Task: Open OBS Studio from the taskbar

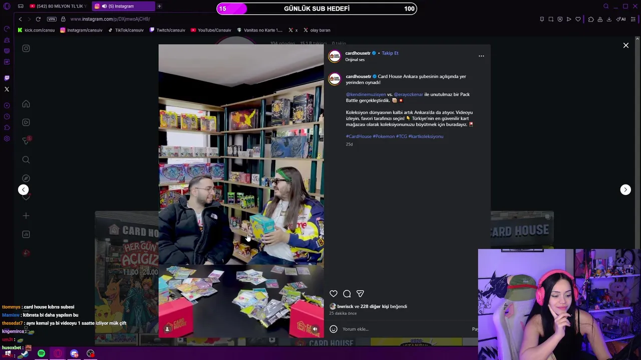Action: (x=91, y=353)
